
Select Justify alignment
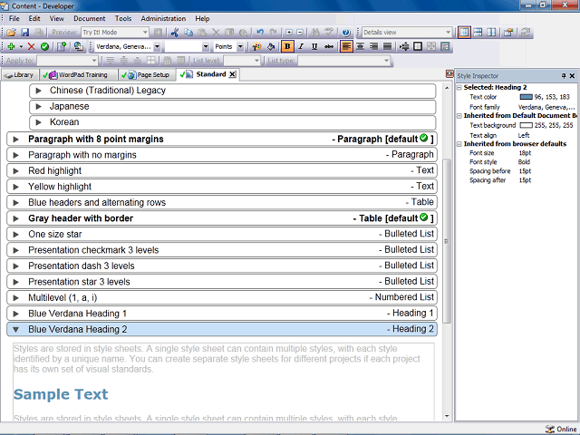tap(387, 46)
